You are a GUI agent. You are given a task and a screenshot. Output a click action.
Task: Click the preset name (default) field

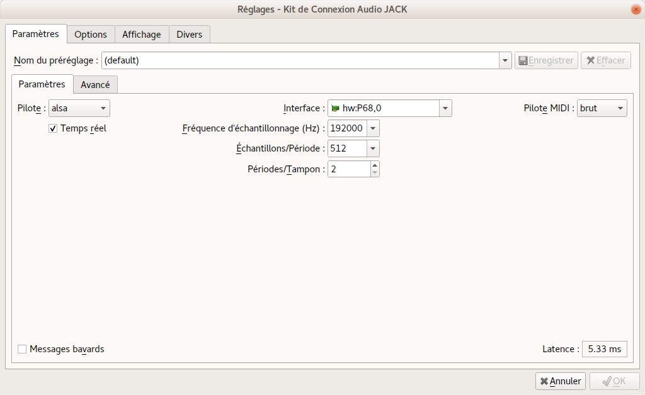tap(300, 60)
